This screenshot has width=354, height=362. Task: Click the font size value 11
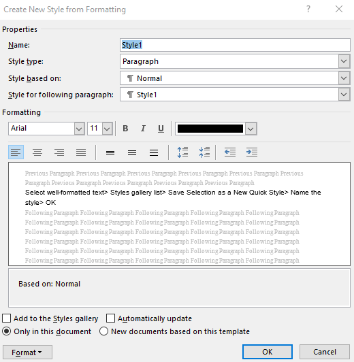coord(95,129)
